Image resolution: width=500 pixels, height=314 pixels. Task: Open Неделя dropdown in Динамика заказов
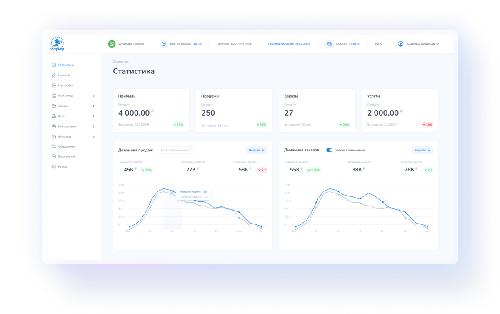(x=422, y=150)
